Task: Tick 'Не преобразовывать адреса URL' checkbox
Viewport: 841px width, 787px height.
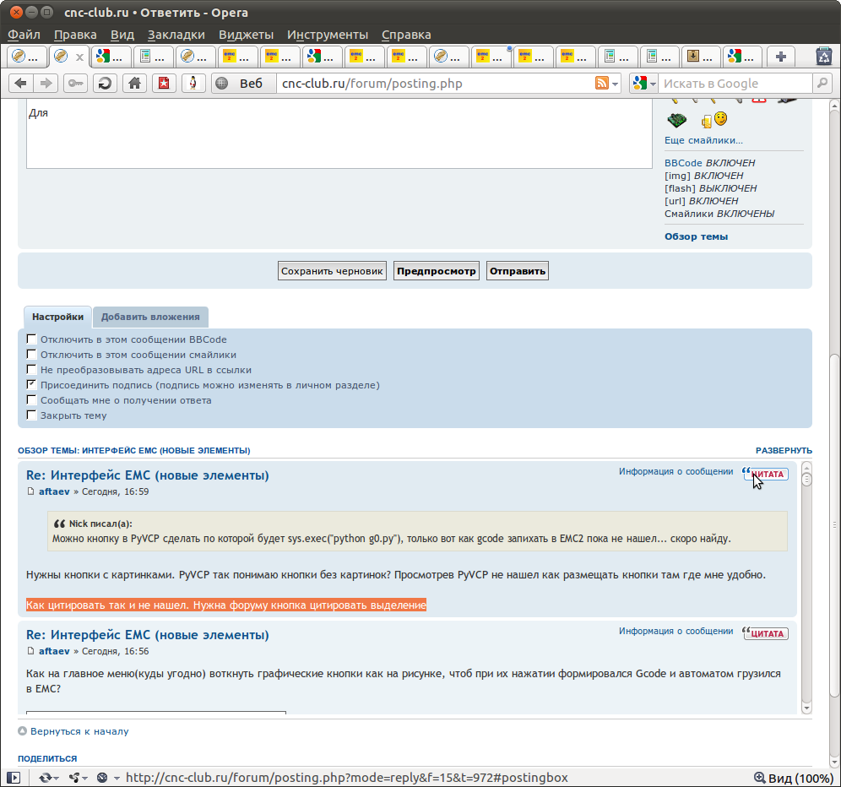Action: [31, 369]
